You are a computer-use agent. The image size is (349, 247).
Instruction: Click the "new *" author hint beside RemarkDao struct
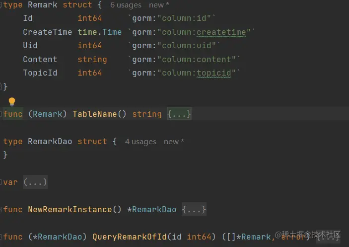pos(174,142)
